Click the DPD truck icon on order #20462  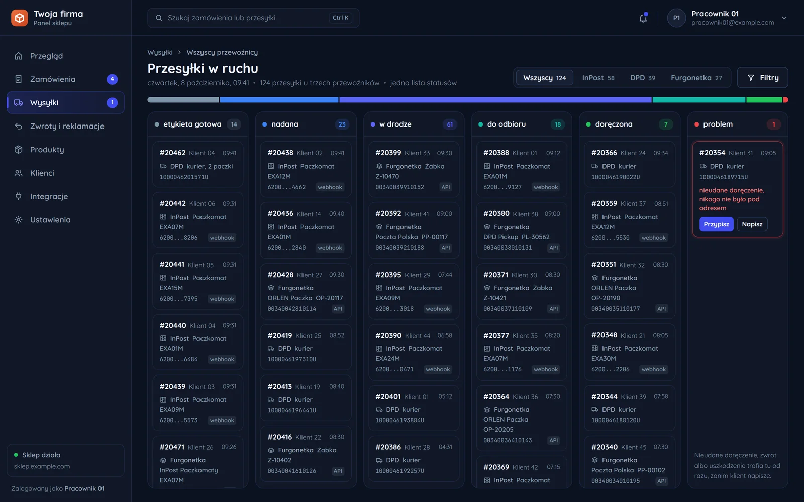point(163,166)
